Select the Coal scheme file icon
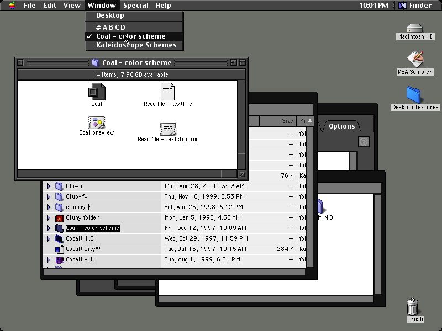442x331 pixels. [x=97, y=92]
